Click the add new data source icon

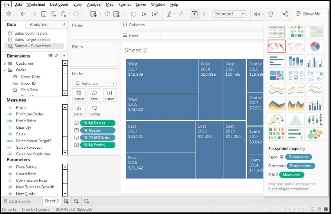tap(54, 14)
